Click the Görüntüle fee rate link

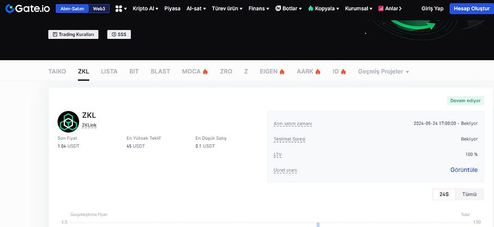[x=464, y=170]
